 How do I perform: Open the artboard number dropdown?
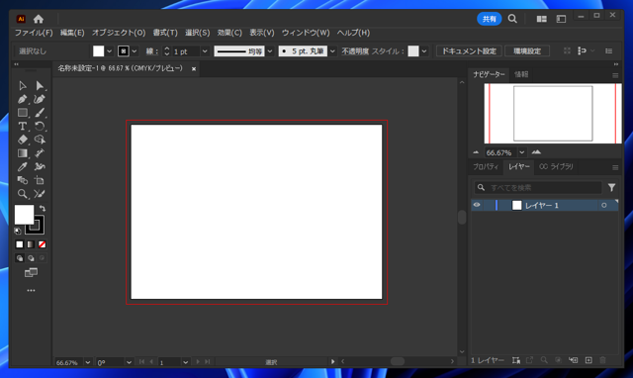pyautogui.click(x=185, y=362)
